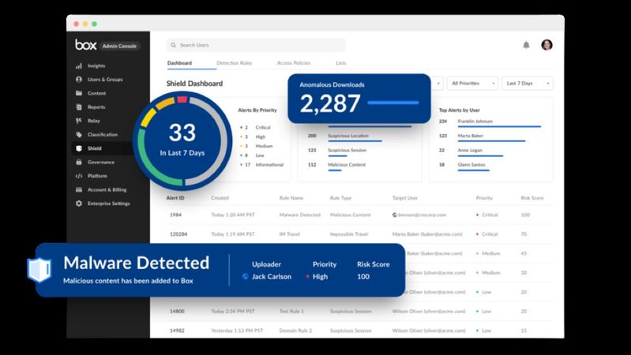Click the search magnifier icon
631x355 pixels.
pyautogui.click(x=174, y=45)
